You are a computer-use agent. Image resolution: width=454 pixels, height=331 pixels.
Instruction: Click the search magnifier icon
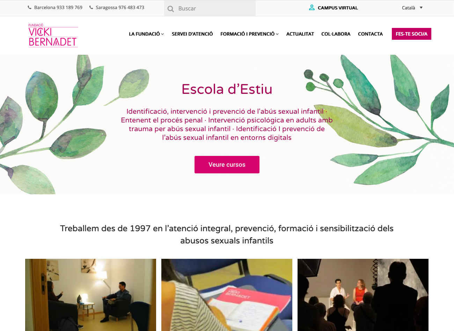tap(171, 9)
